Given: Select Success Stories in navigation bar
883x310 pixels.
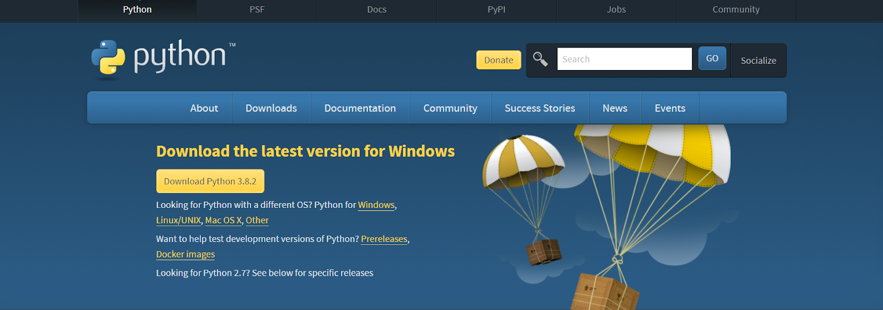Looking at the screenshot, I should pyautogui.click(x=540, y=108).
